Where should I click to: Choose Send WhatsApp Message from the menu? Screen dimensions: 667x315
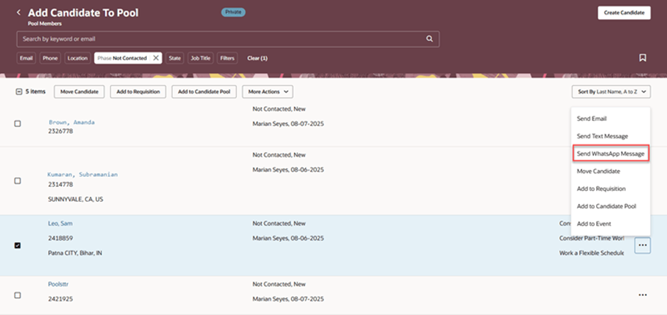tap(610, 154)
